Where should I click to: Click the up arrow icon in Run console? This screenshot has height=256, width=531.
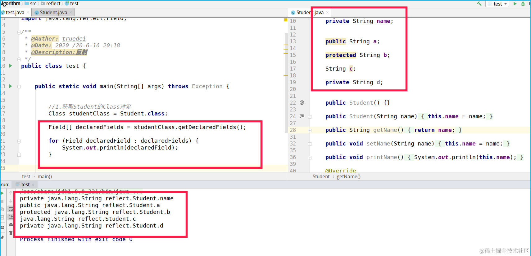pyautogui.click(x=11, y=193)
